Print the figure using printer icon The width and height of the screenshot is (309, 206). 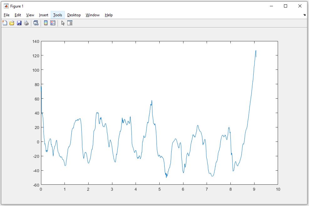pyautogui.click(x=26, y=23)
